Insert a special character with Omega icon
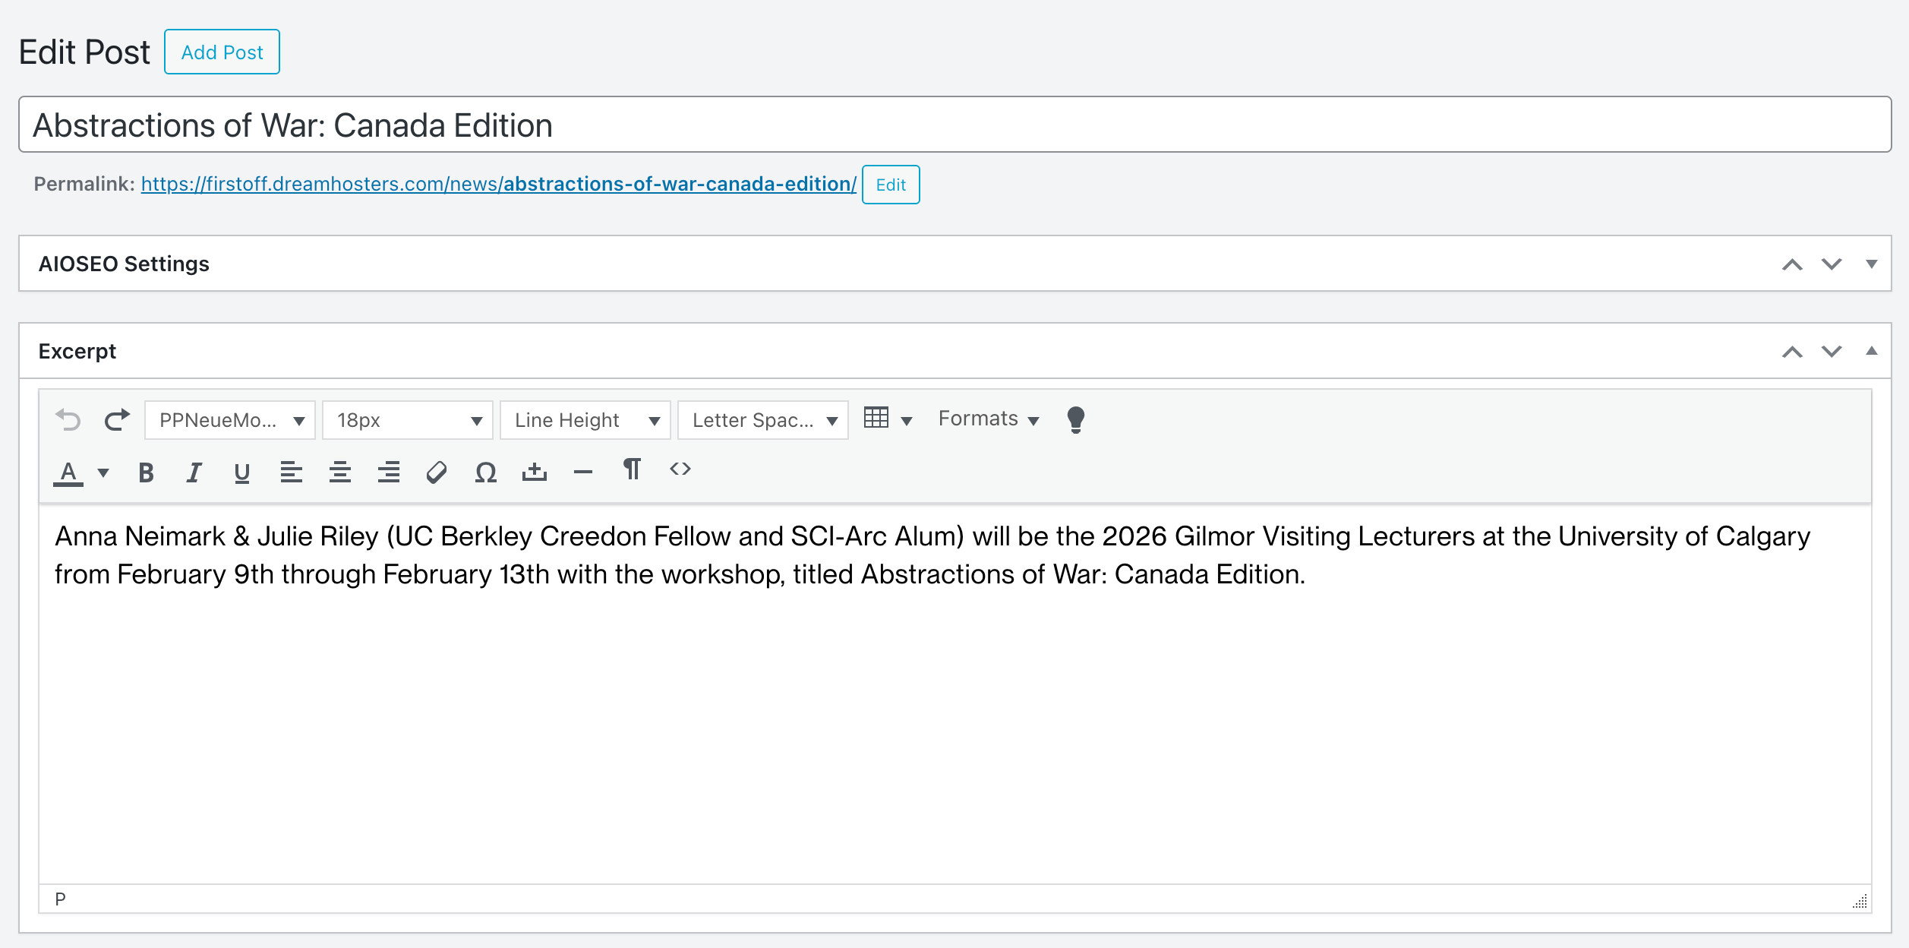 tap(485, 472)
